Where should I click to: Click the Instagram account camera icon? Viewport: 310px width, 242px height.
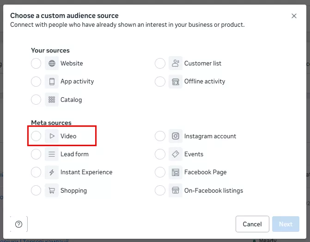(176, 136)
